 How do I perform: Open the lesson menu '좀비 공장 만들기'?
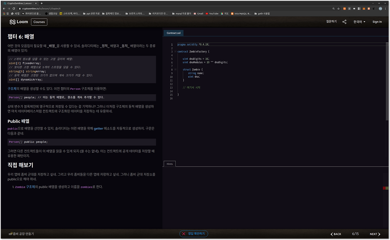tap(21, 234)
